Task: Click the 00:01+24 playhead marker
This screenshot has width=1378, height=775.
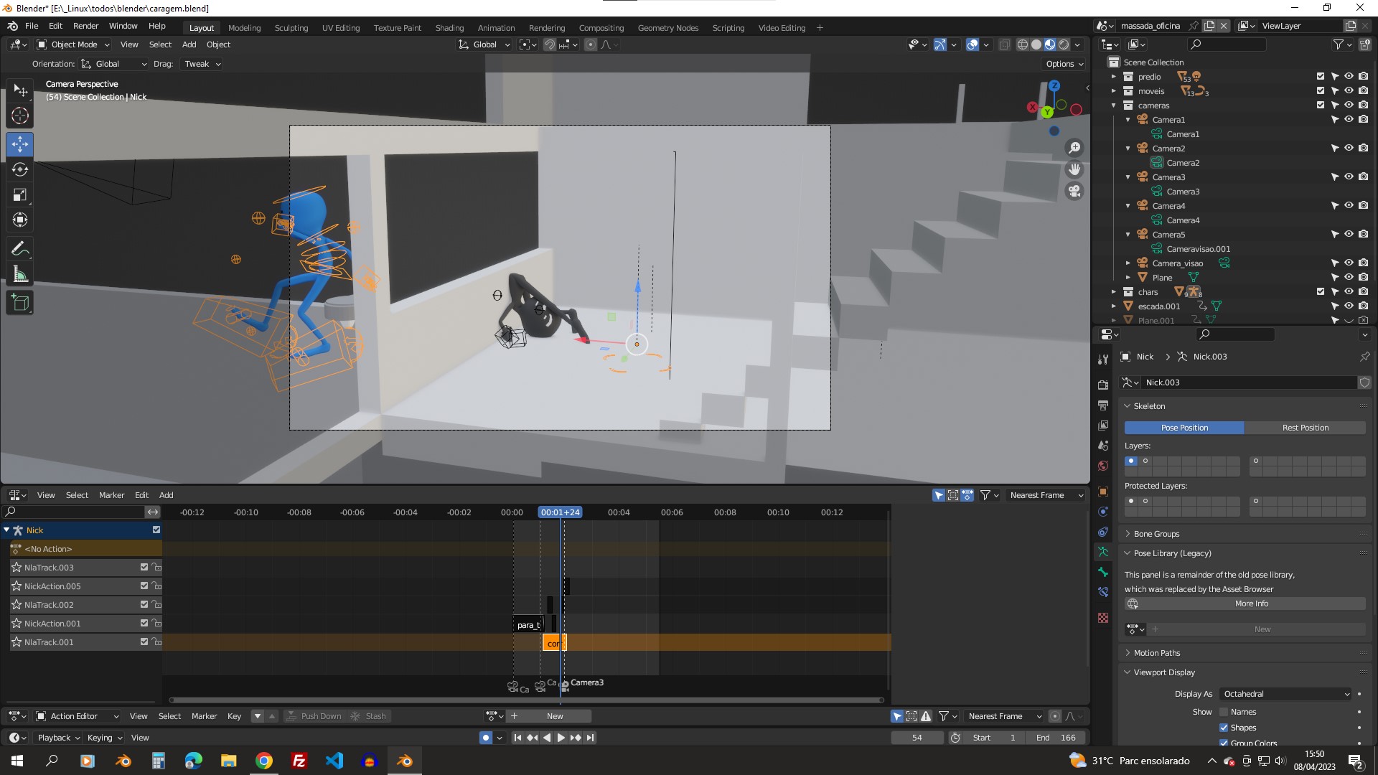Action: 560,512
